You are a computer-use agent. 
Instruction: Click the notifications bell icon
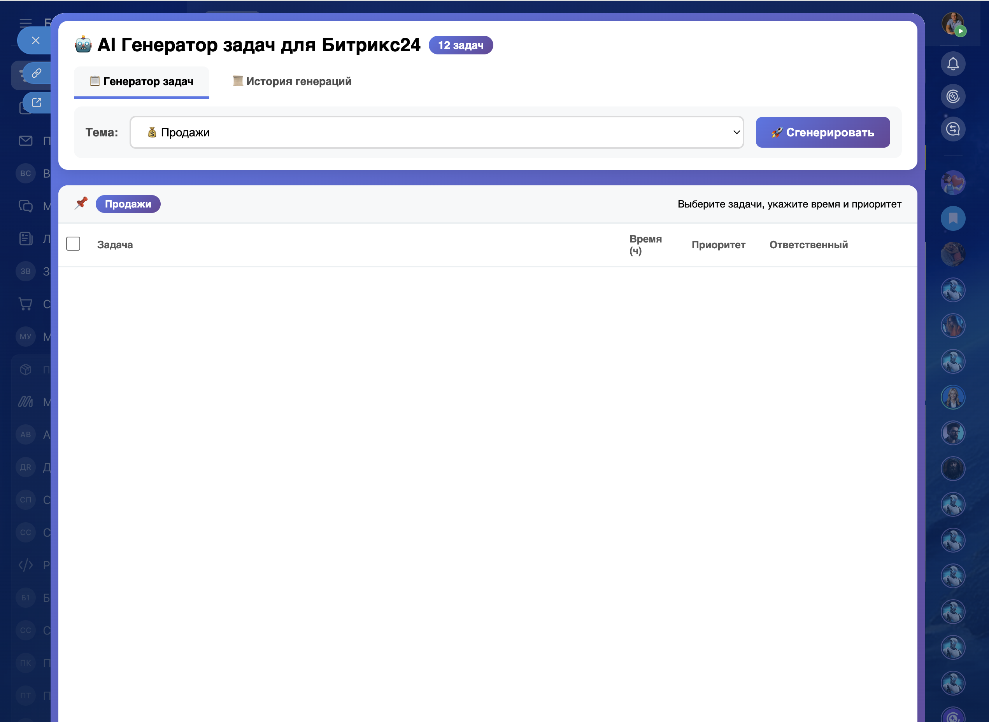[953, 64]
